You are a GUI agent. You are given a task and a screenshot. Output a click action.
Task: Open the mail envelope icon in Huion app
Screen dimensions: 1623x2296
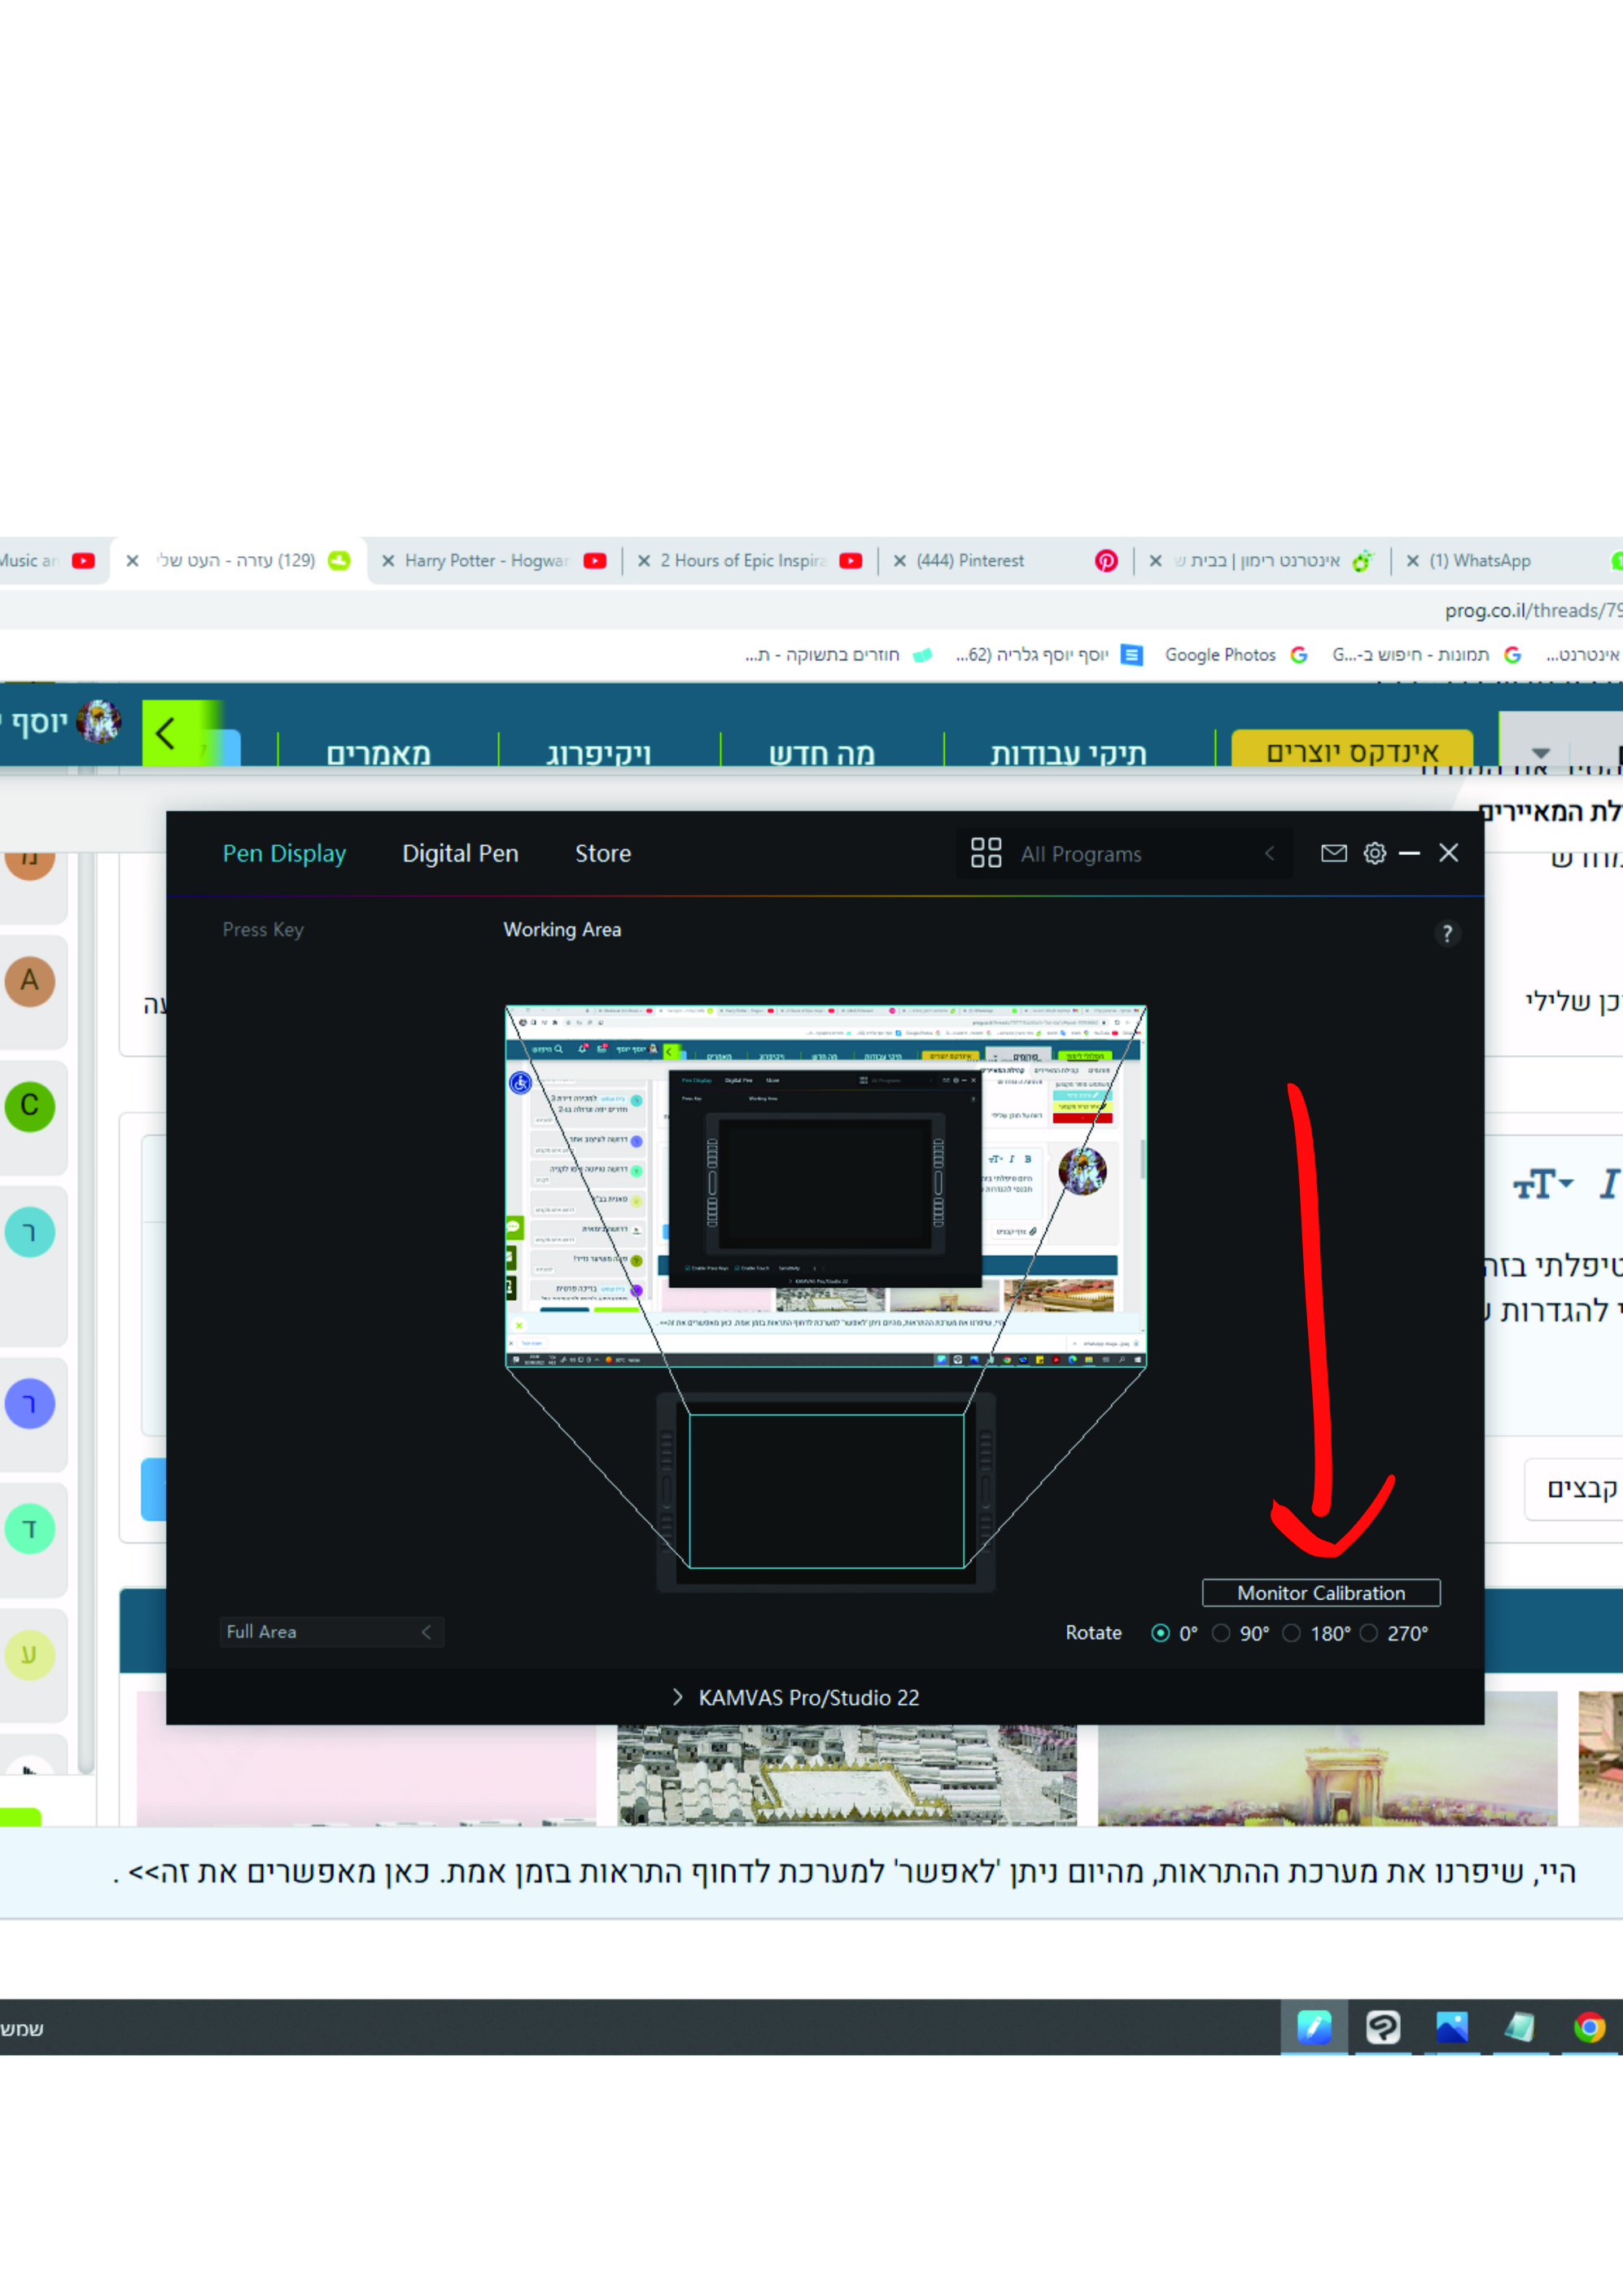(x=1333, y=853)
